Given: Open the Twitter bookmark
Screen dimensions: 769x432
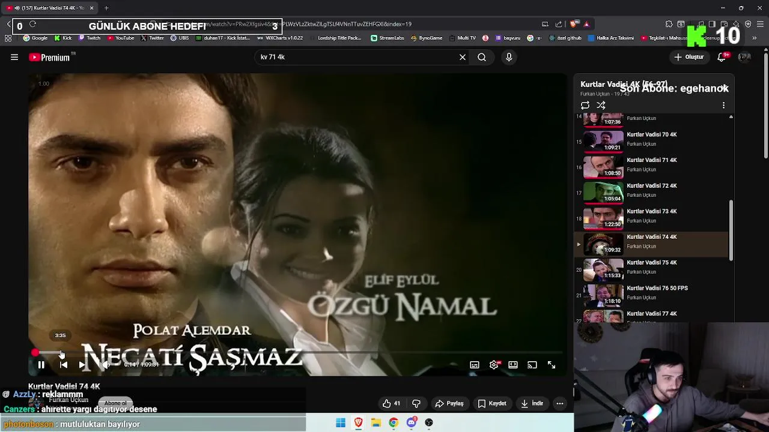Looking at the screenshot, I should (152, 38).
